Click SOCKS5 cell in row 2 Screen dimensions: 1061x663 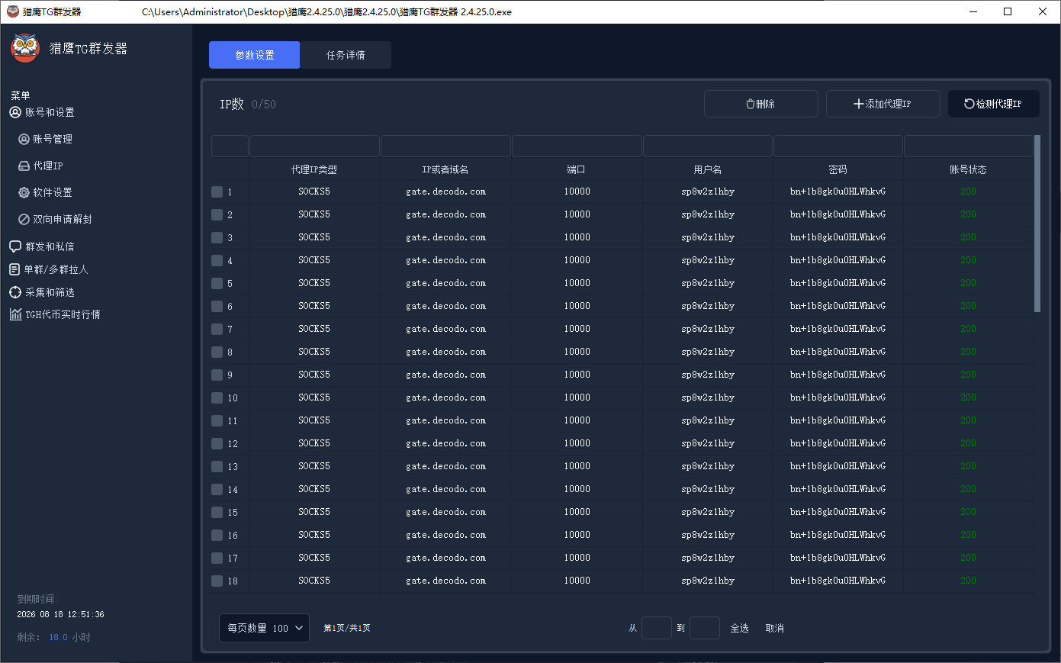click(x=314, y=214)
